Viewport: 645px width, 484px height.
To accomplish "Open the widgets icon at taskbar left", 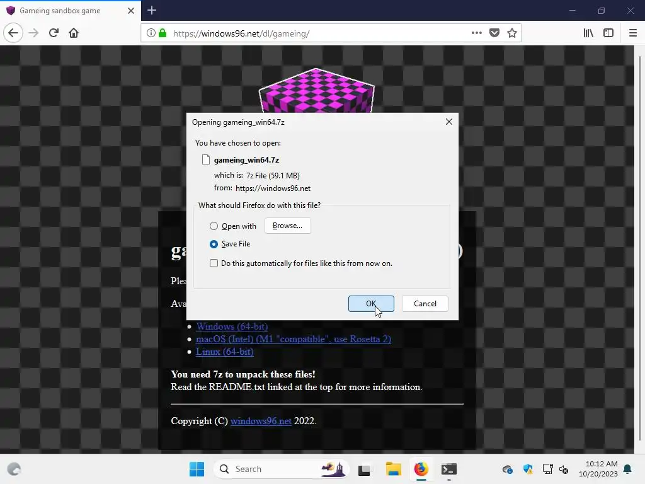I will [x=14, y=469].
